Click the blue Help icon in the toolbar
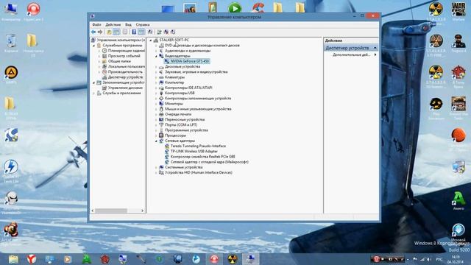The width and height of the screenshot is (471, 265). [x=134, y=32]
